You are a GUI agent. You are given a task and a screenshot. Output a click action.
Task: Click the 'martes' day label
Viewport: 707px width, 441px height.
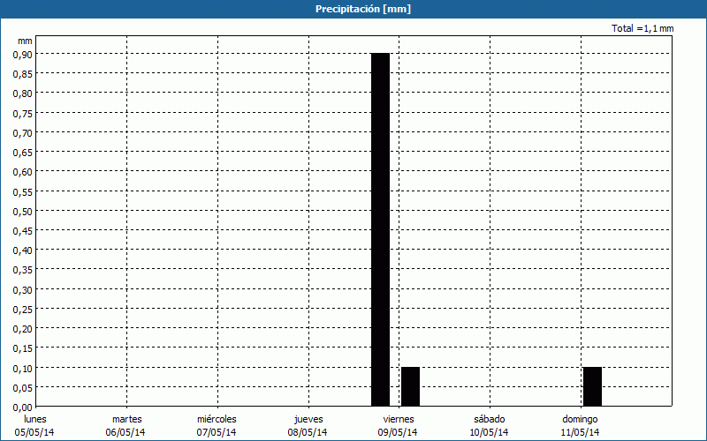click(126, 419)
